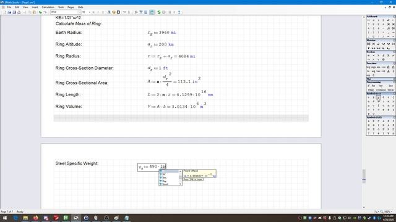This screenshot has height=222, width=396.
Task: Click the insert function fx icon
Action: [136, 12]
